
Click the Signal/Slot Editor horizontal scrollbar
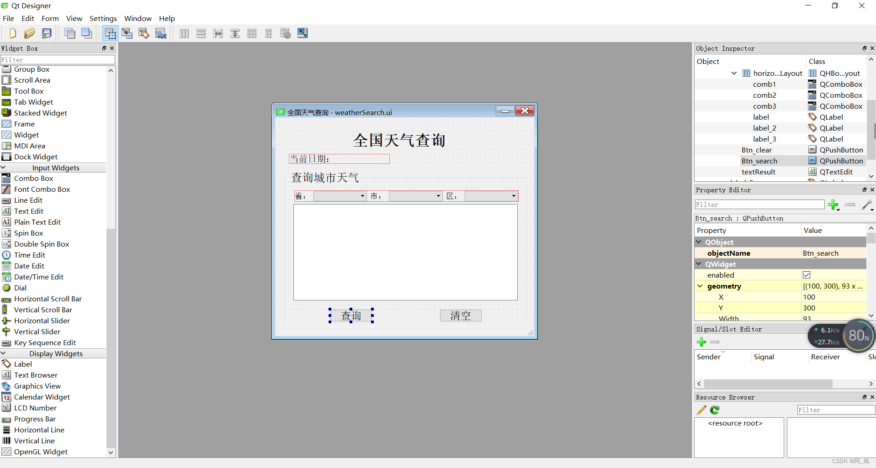pos(768,384)
